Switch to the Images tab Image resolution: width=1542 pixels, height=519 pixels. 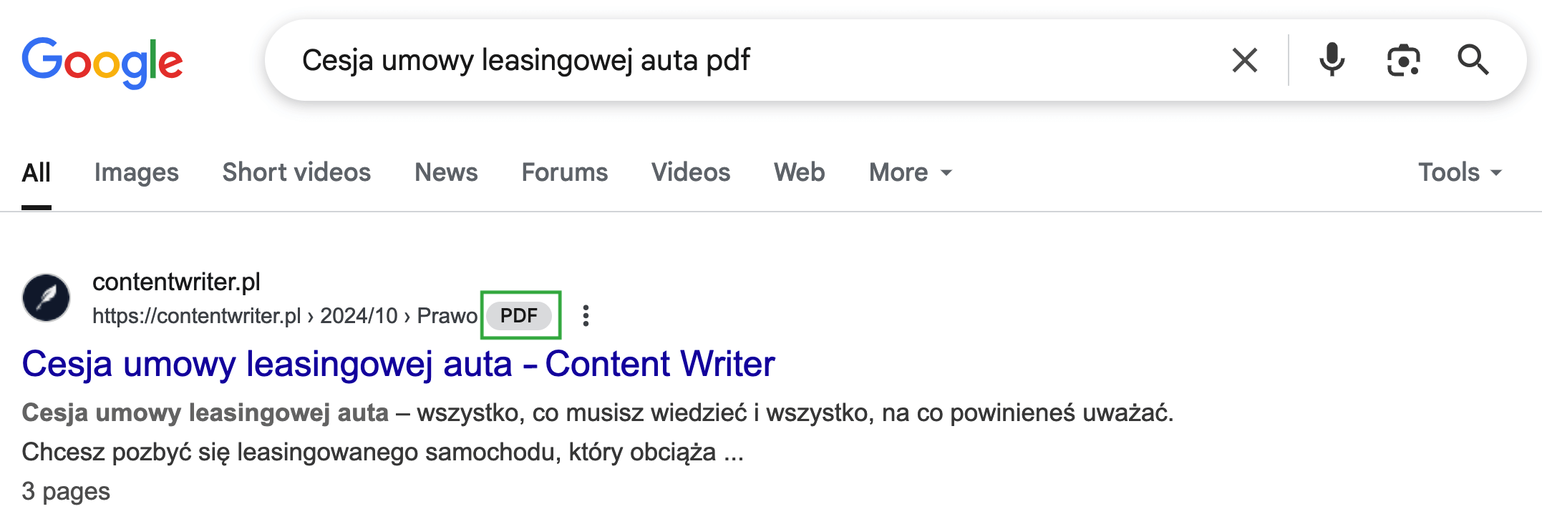point(137,172)
